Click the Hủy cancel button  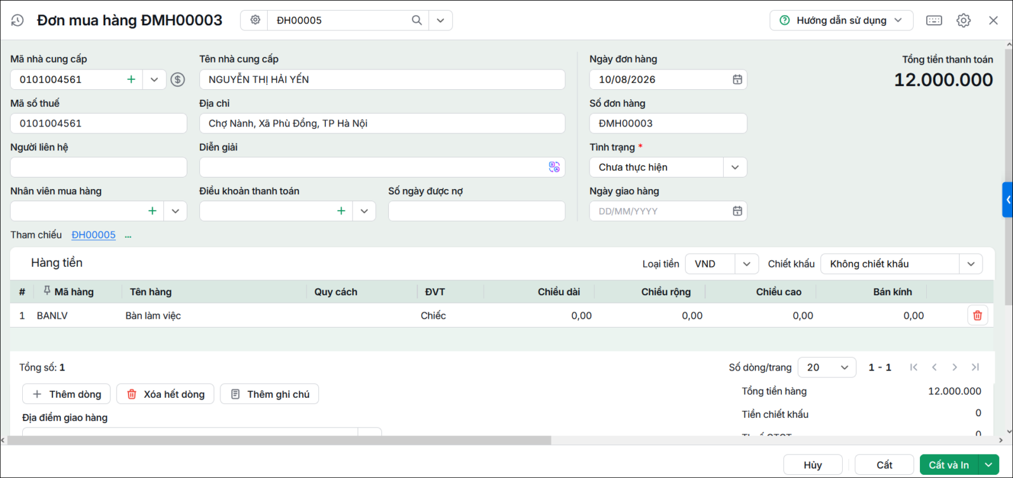pyautogui.click(x=813, y=465)
